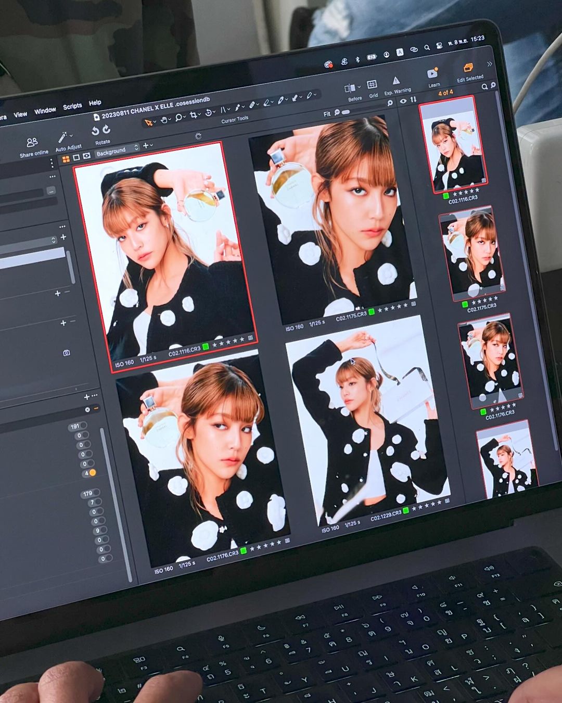Click the viewer zoom-in magnifier icon
This screenshot has width=562, height=703.
click(x=390, y=103)
